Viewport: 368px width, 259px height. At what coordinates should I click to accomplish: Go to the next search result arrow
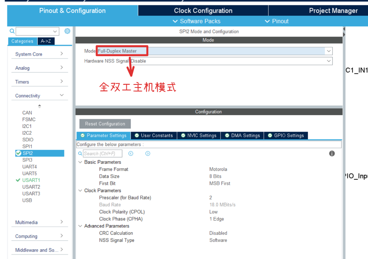pos(148,154)
